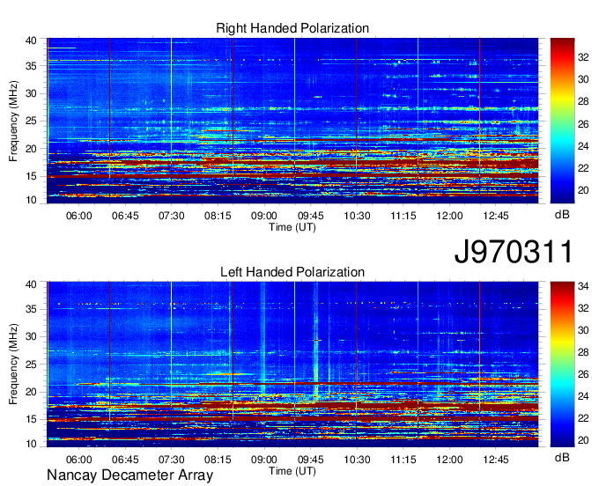Click Frequency (MHz) axis label of Right Handed plot
The width and height of the screenshot is (599, 486).
pos(13,121)
